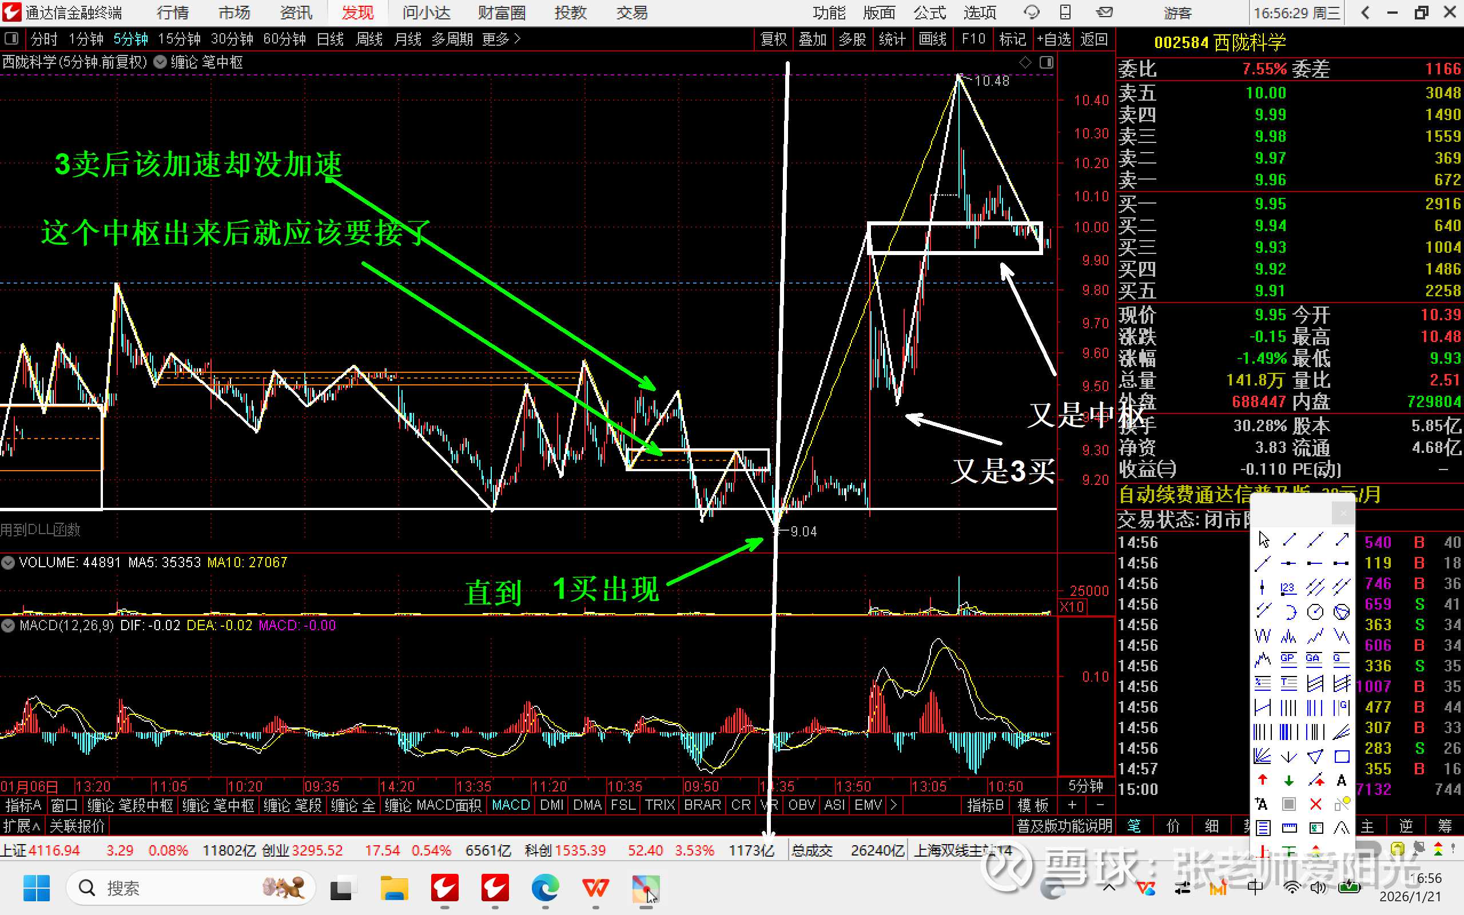Select the text annotation A tool
Viewport: 1464px width, 915px height.
coord(1342,780)
